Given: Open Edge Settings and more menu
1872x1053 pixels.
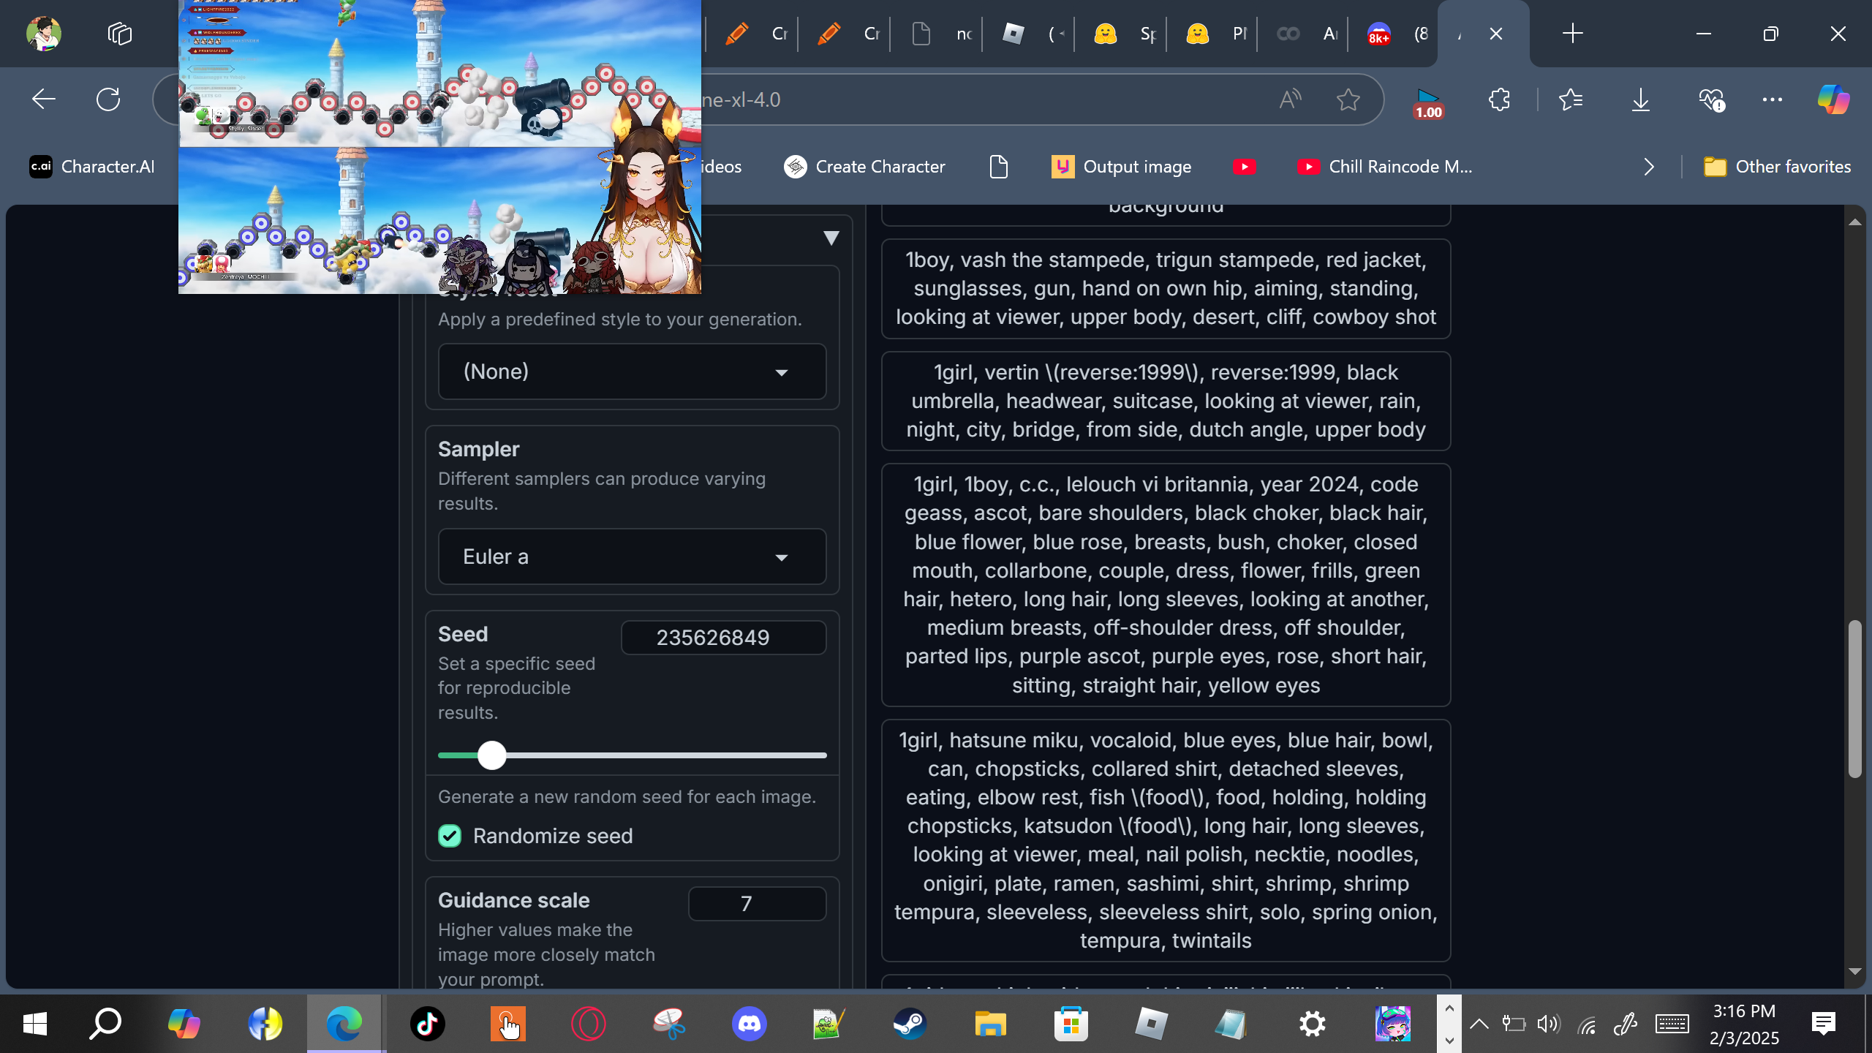Looking at the screenshot, I should [x=1773, y=99].
